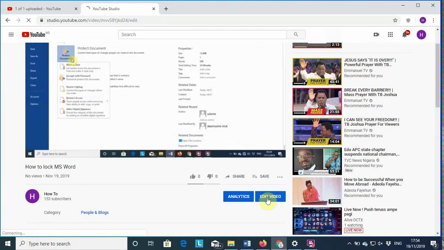The height and width of the screenshot is (250, 444).
Task: Open Firefox from the taskbar
Action: click(263, 243)
